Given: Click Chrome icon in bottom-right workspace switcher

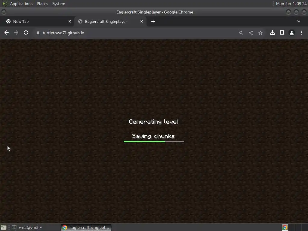Looking at the screenshot, I should pyautogui.click(x=285, y=227).
